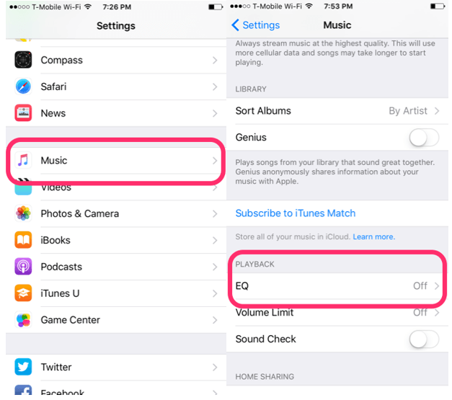
Task: Tap the iTunes U graduation cap icon
Action: (x=23, y=293)
